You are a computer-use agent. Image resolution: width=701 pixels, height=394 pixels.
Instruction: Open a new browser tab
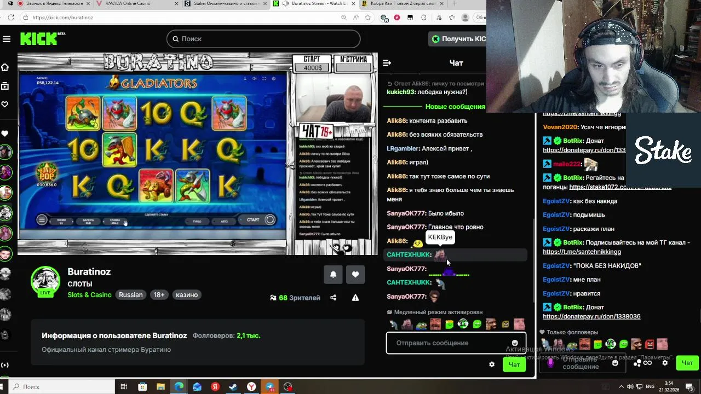point(453,4)
